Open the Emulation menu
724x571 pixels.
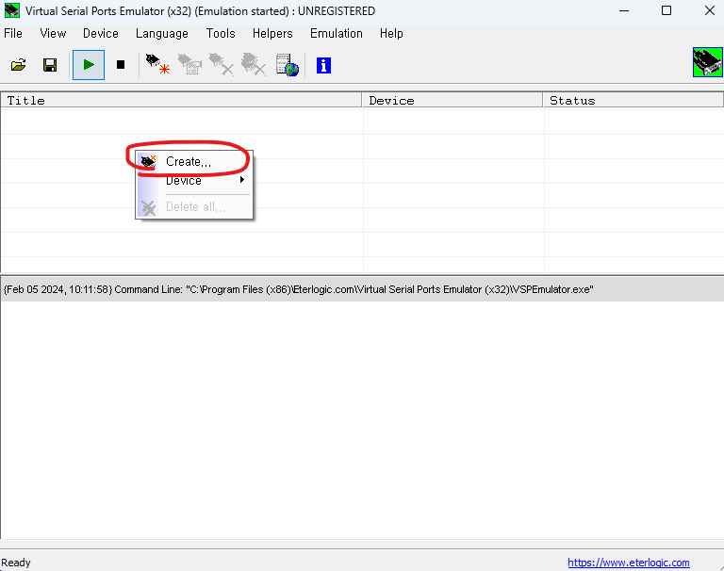[337, 33]
